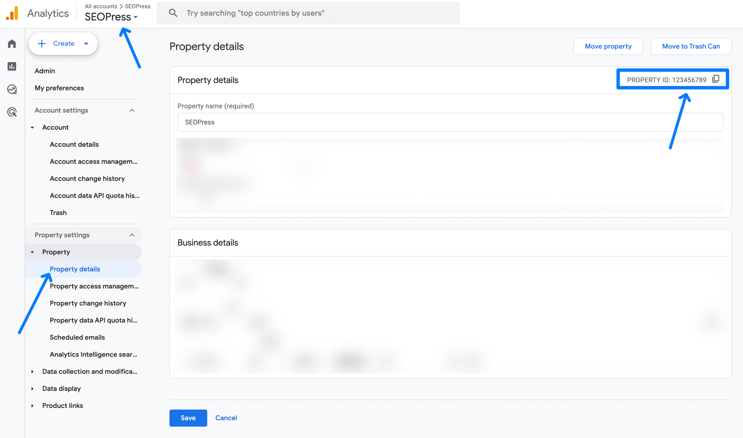Collapse the Account settings section
Image resolution: width=743 pixels, height=438 pixels.
132,110
